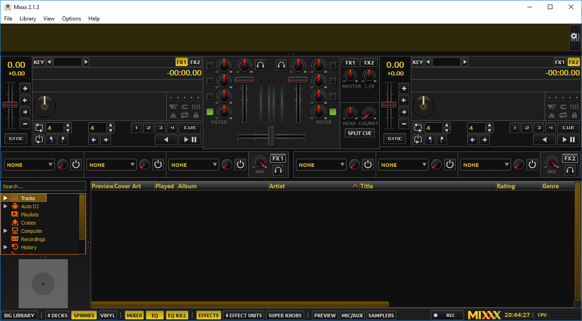Set loop-out marker on left deck
This screenshot has width=582, height=321.
pyautogui.click(x=63, y=140)
